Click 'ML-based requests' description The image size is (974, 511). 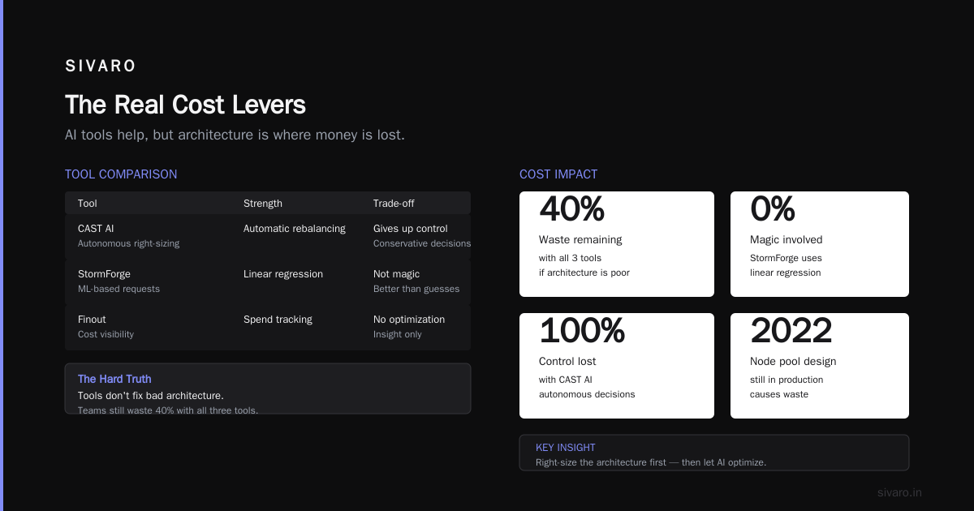point(119,289)
